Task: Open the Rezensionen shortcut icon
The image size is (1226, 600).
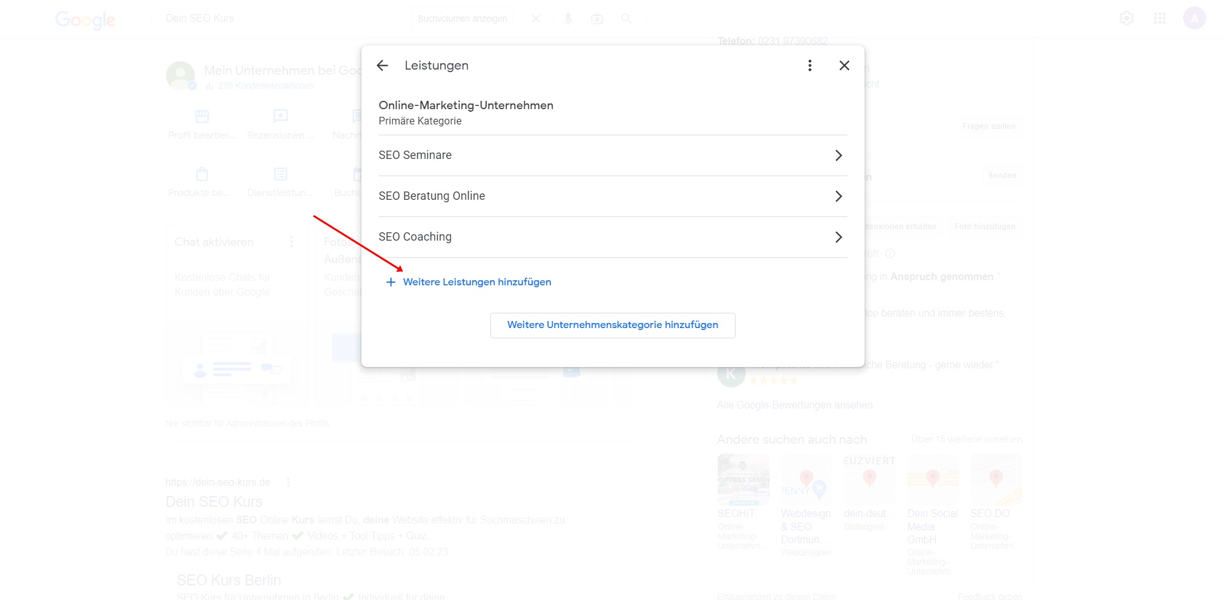Action: click(x=280, y=117)
